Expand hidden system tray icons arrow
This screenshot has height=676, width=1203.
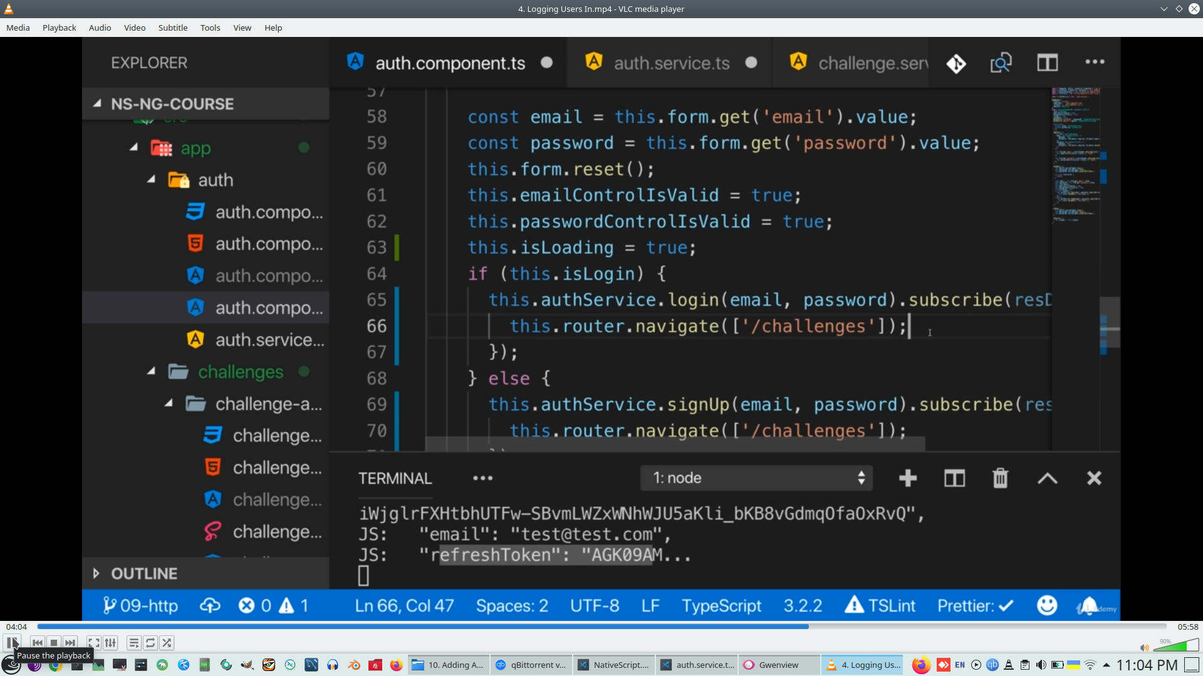(x=1107, y=665)
